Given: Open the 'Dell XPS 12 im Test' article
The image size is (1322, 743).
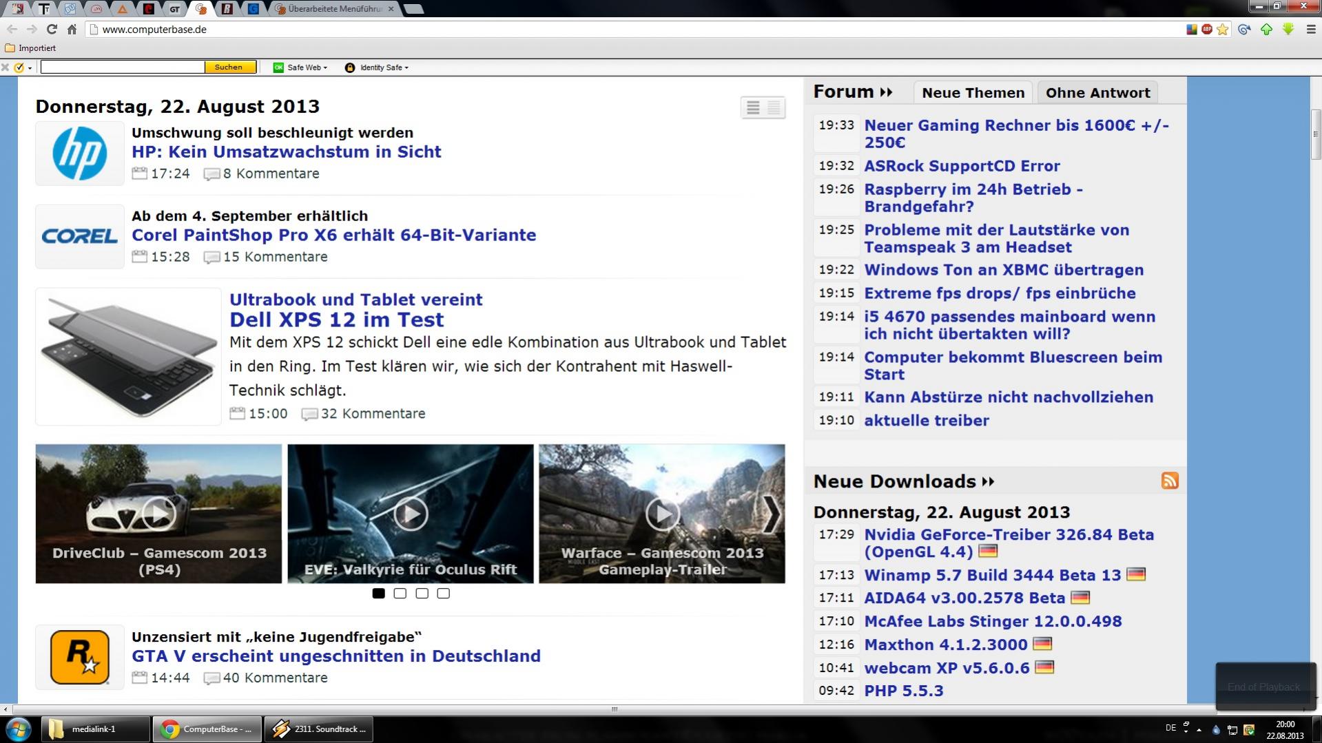Looking at the screenshot, I should click(x=336, y=320).
